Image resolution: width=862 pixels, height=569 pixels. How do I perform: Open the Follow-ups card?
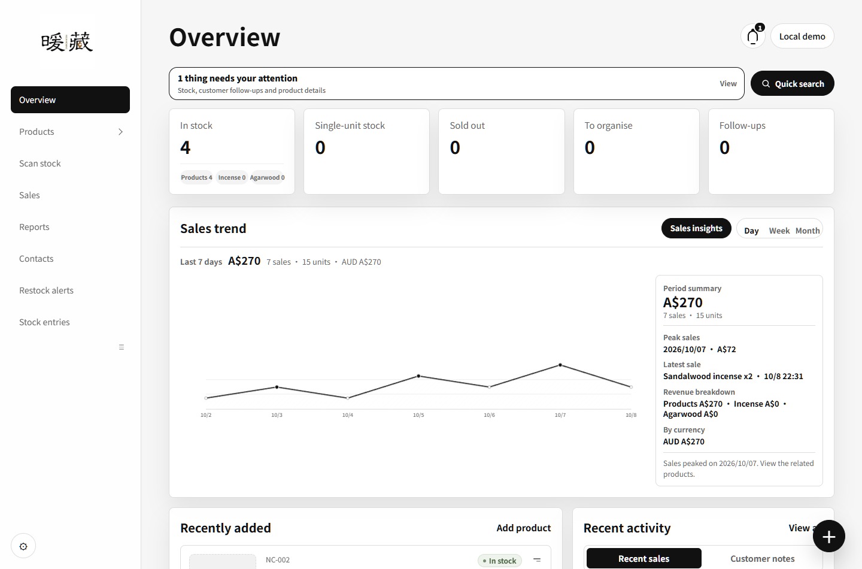click(771, 151)
